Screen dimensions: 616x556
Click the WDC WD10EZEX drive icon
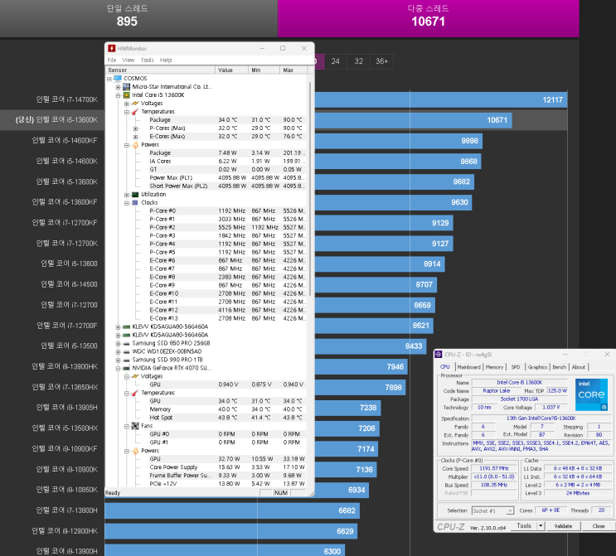pyautogui.click(x=126, y=351)
